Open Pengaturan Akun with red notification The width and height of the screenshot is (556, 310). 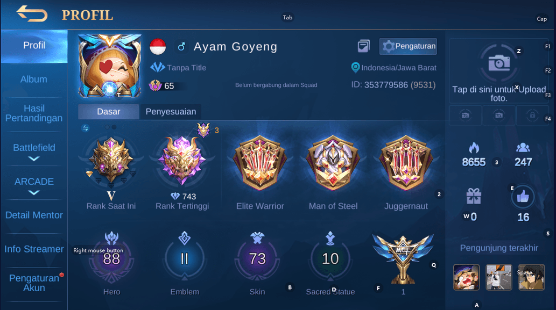[x=34, y=283]
